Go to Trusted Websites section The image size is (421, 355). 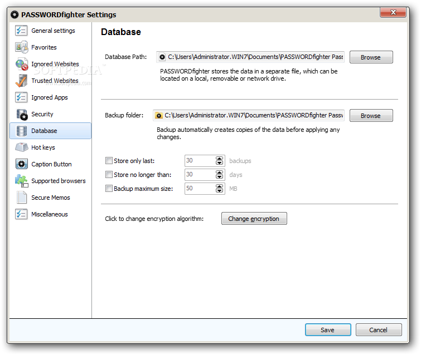click(55, 81)
